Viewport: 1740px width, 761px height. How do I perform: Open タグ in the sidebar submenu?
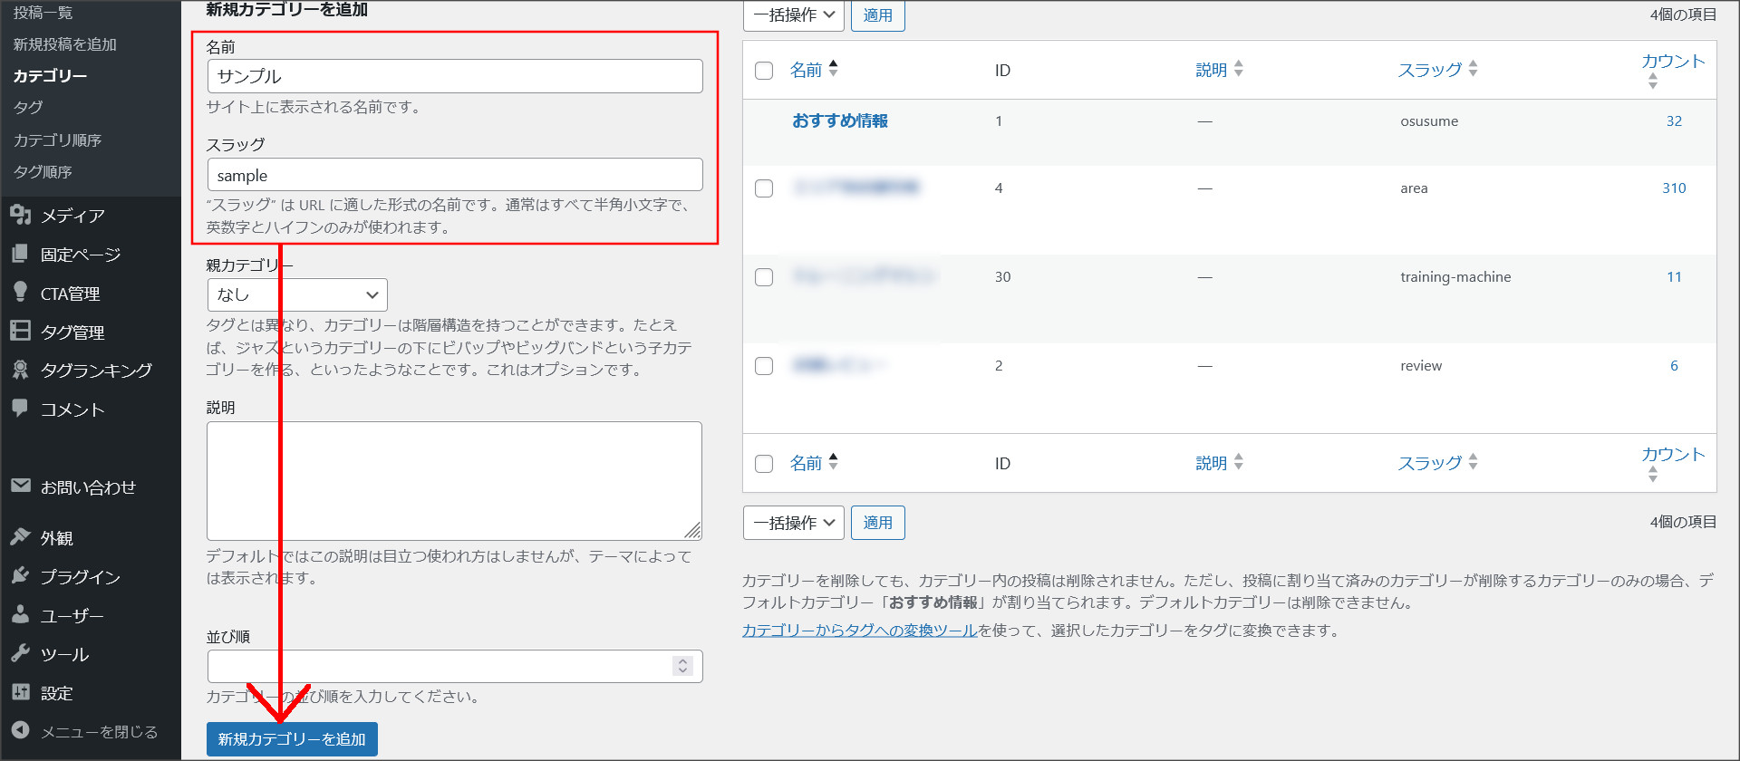[27, 107]
